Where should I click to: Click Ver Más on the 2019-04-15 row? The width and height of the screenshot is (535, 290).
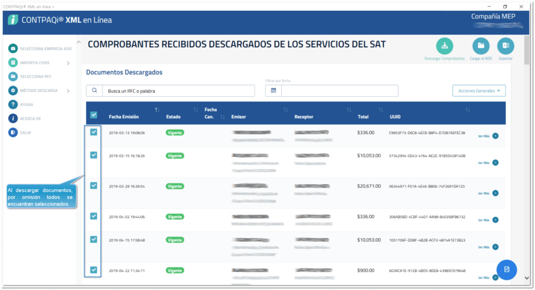pyautogui.click(x=483, y=247)
